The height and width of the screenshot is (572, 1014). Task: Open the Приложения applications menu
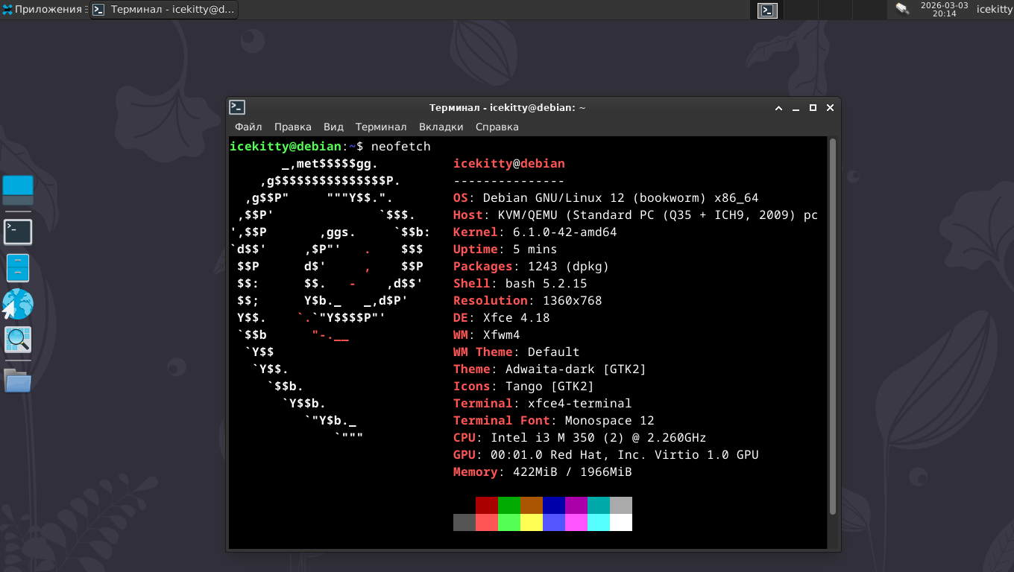point(42,10)
